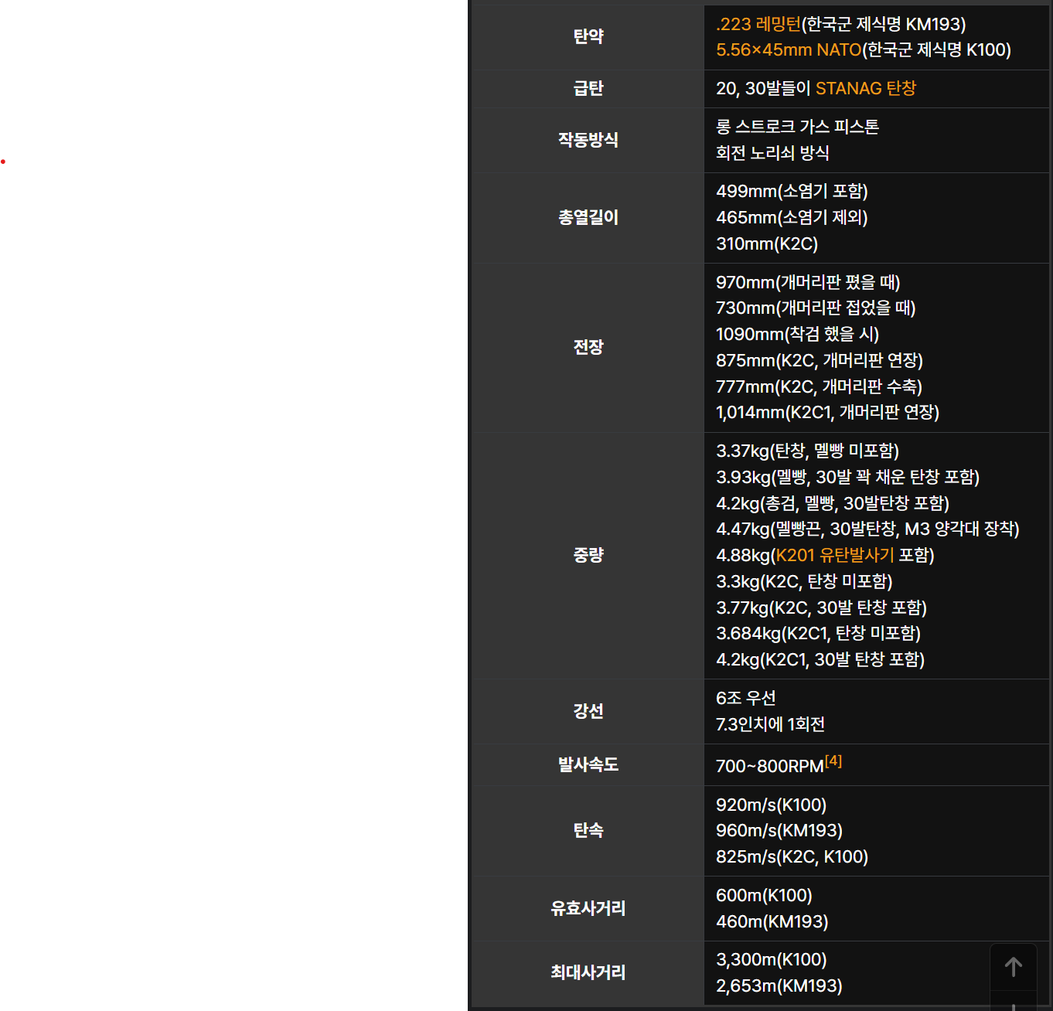The width and height of the screenshot is (1053, 1011).
Task: Click the value 499mm(소염기 포함)
Action: (x=792, y=192)
